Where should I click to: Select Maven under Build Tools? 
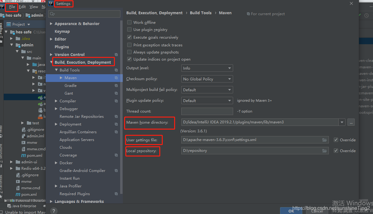(70, 78)
